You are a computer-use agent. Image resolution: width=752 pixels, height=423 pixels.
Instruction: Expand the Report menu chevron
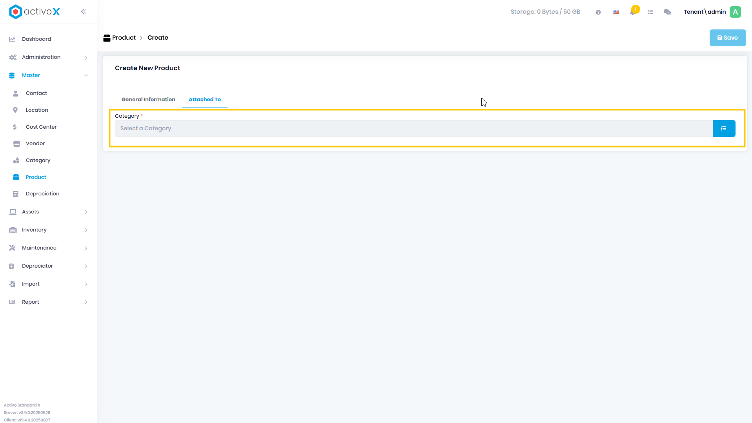86,303
